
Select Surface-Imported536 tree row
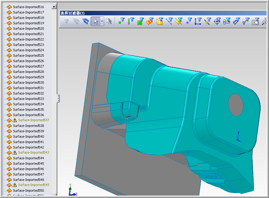(x=29, y=115)
